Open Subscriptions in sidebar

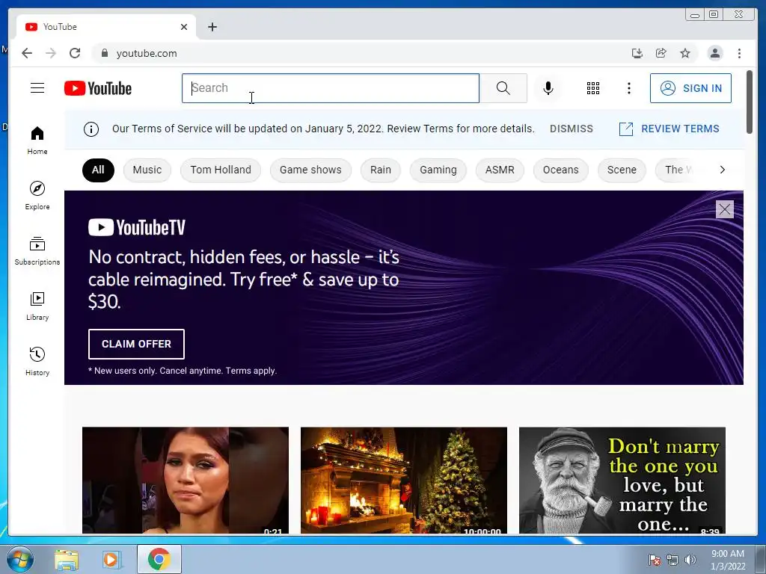[x=37, y=251]
